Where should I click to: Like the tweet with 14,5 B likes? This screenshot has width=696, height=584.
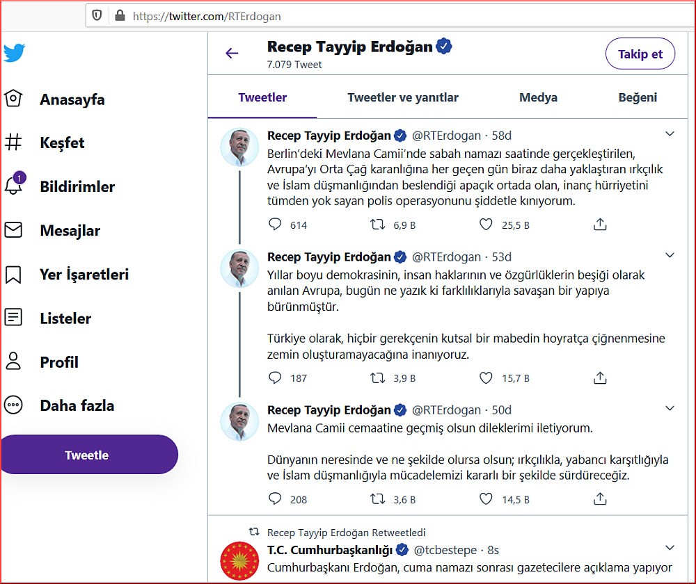click(x=486, y=499)
